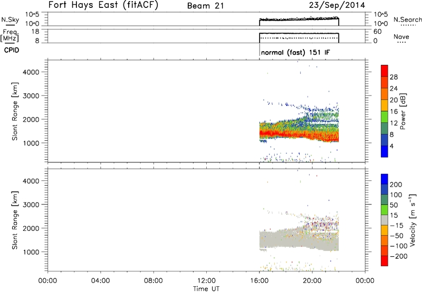Click the "60" label beside Nave axis
Screen dimensions: 422x292
click(x=377, y=32)
